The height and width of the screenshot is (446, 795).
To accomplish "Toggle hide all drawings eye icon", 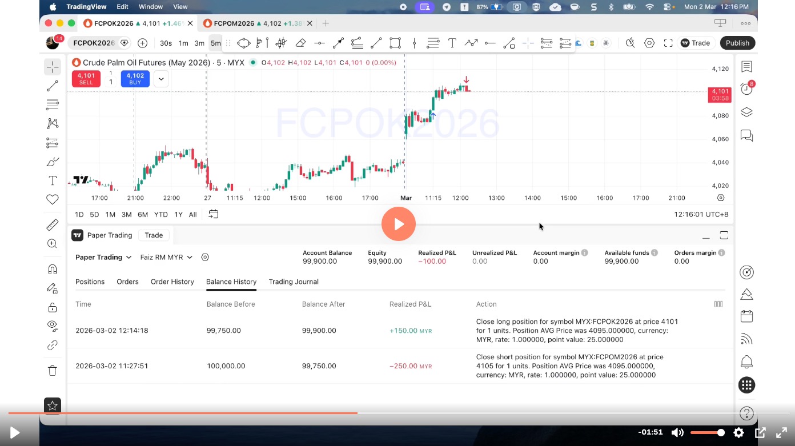I will (53, 326).
